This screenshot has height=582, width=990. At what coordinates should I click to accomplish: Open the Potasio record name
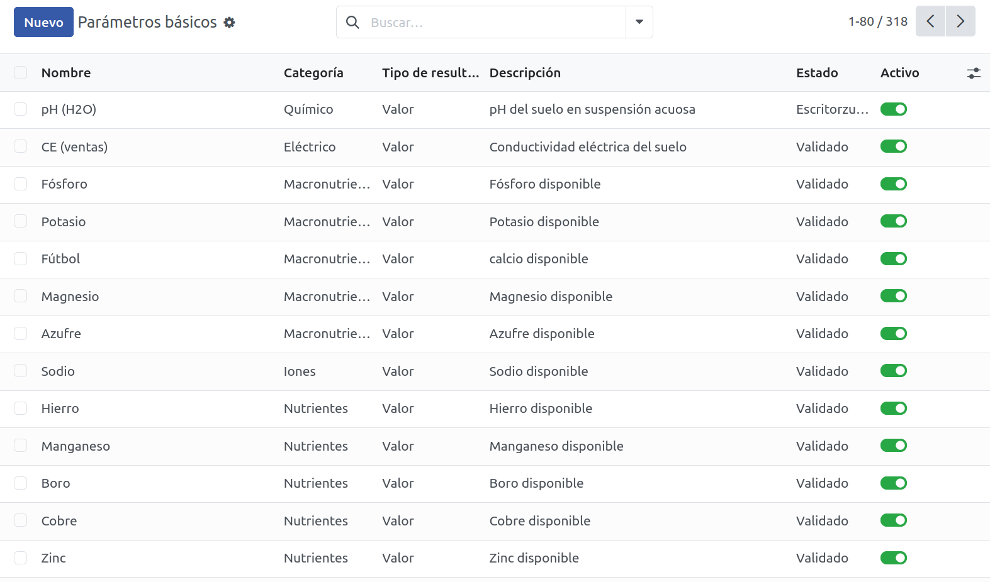click(x=64, y=222)
